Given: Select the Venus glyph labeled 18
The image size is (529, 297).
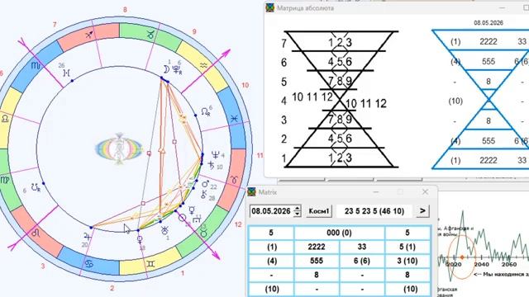Looking at the screenshot, I should coord(140,239).
